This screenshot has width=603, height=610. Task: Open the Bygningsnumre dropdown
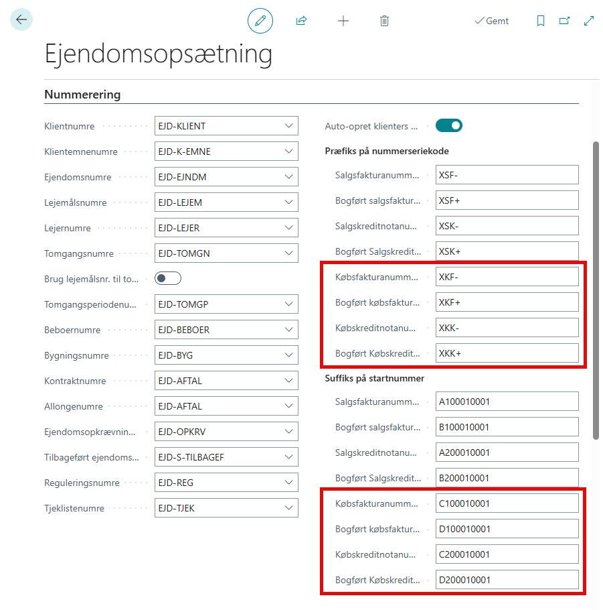288,355
